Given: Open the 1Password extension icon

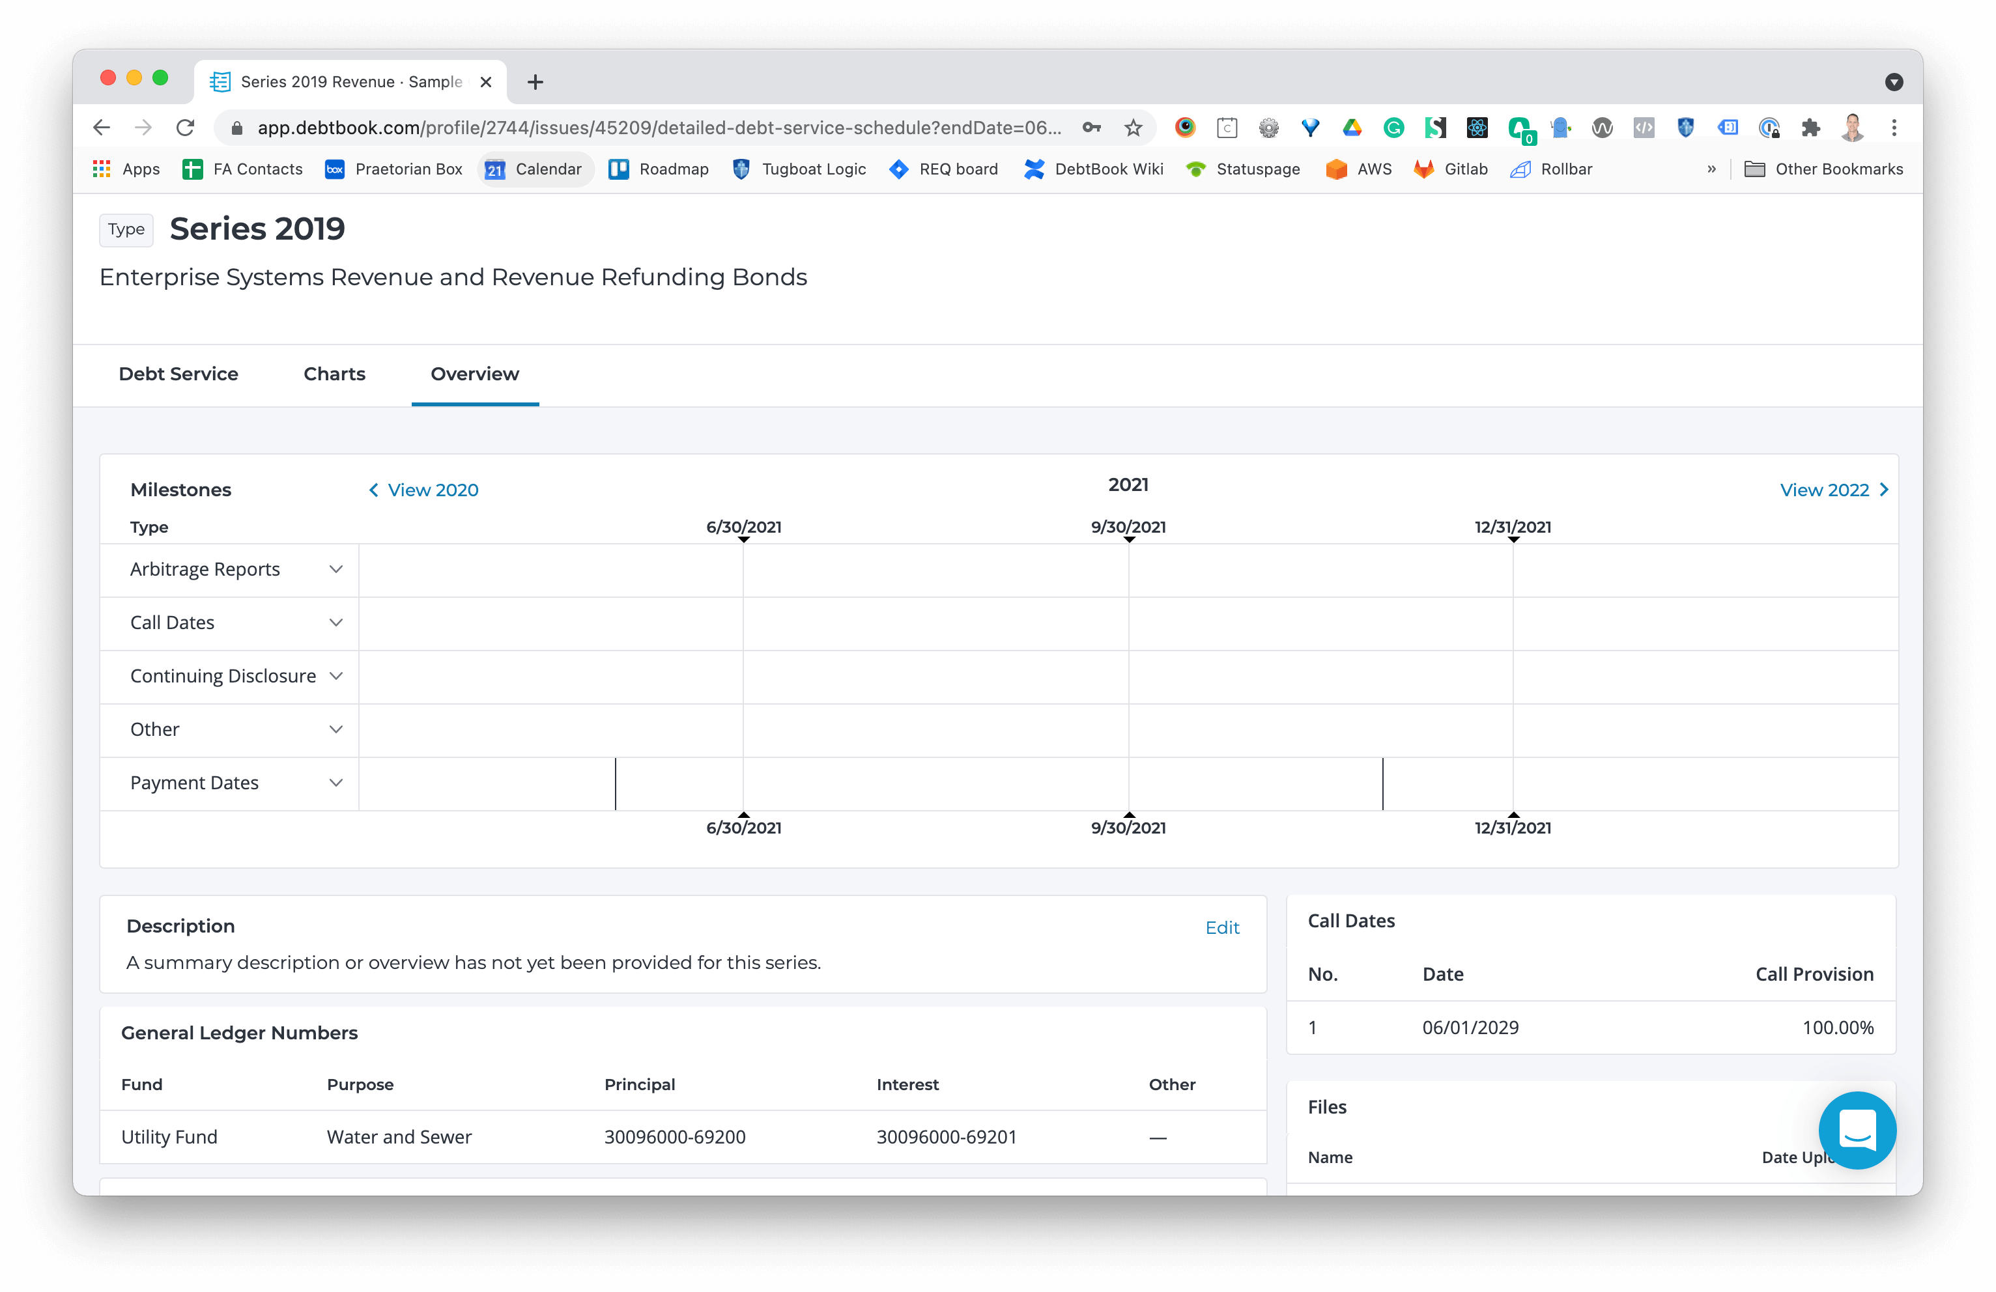Looking at the screenshot, I should click(x=1769, y=128).
